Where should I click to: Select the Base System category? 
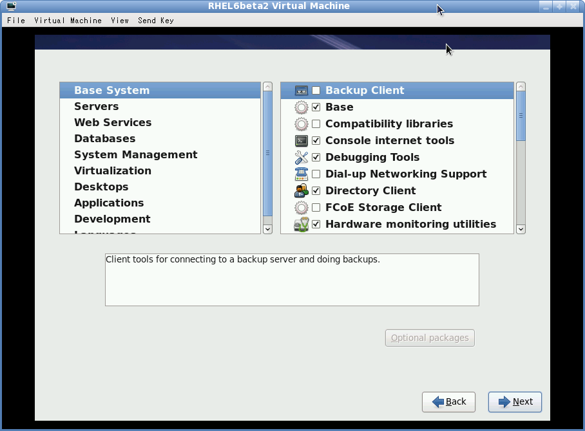(x=160, y=91)
